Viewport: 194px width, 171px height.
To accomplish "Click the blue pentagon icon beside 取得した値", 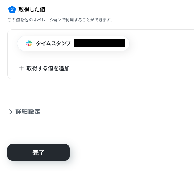I will coord(12,10).
